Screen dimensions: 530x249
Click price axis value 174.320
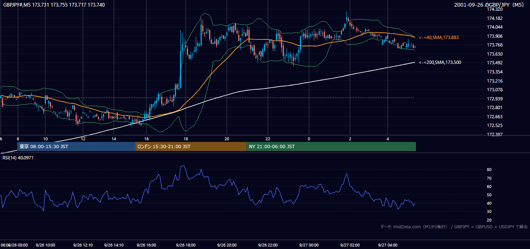(x=495, y=9)
